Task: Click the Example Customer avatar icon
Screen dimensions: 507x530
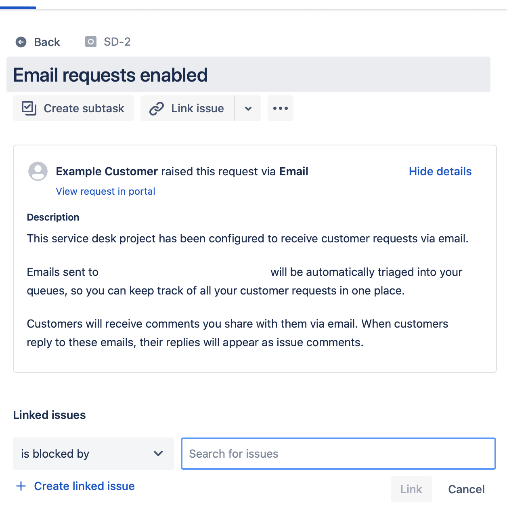Action: [x=38, y=171]
